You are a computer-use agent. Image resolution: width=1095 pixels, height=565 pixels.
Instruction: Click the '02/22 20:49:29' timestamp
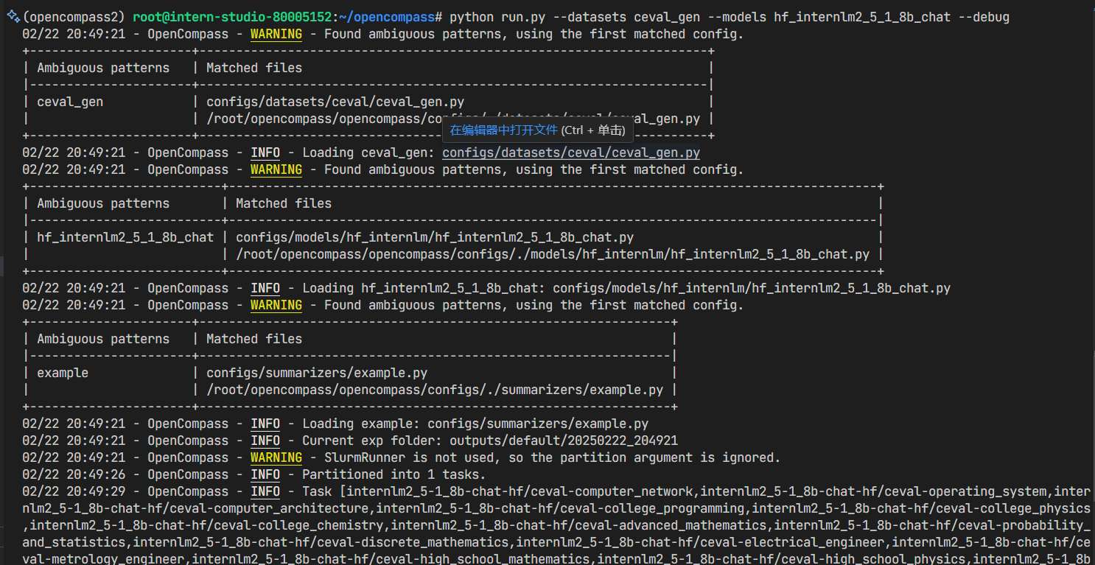[74, 492]
